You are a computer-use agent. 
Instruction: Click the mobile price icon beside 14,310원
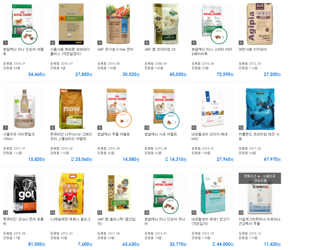click(x=167, y=159)
